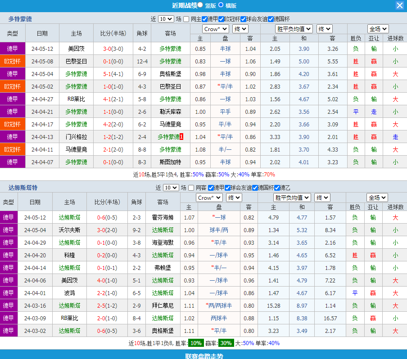Open match count dropdown for 达姆斯塔特
The image size is (407, 359).
pyautogui.click(x=171, y=188)
